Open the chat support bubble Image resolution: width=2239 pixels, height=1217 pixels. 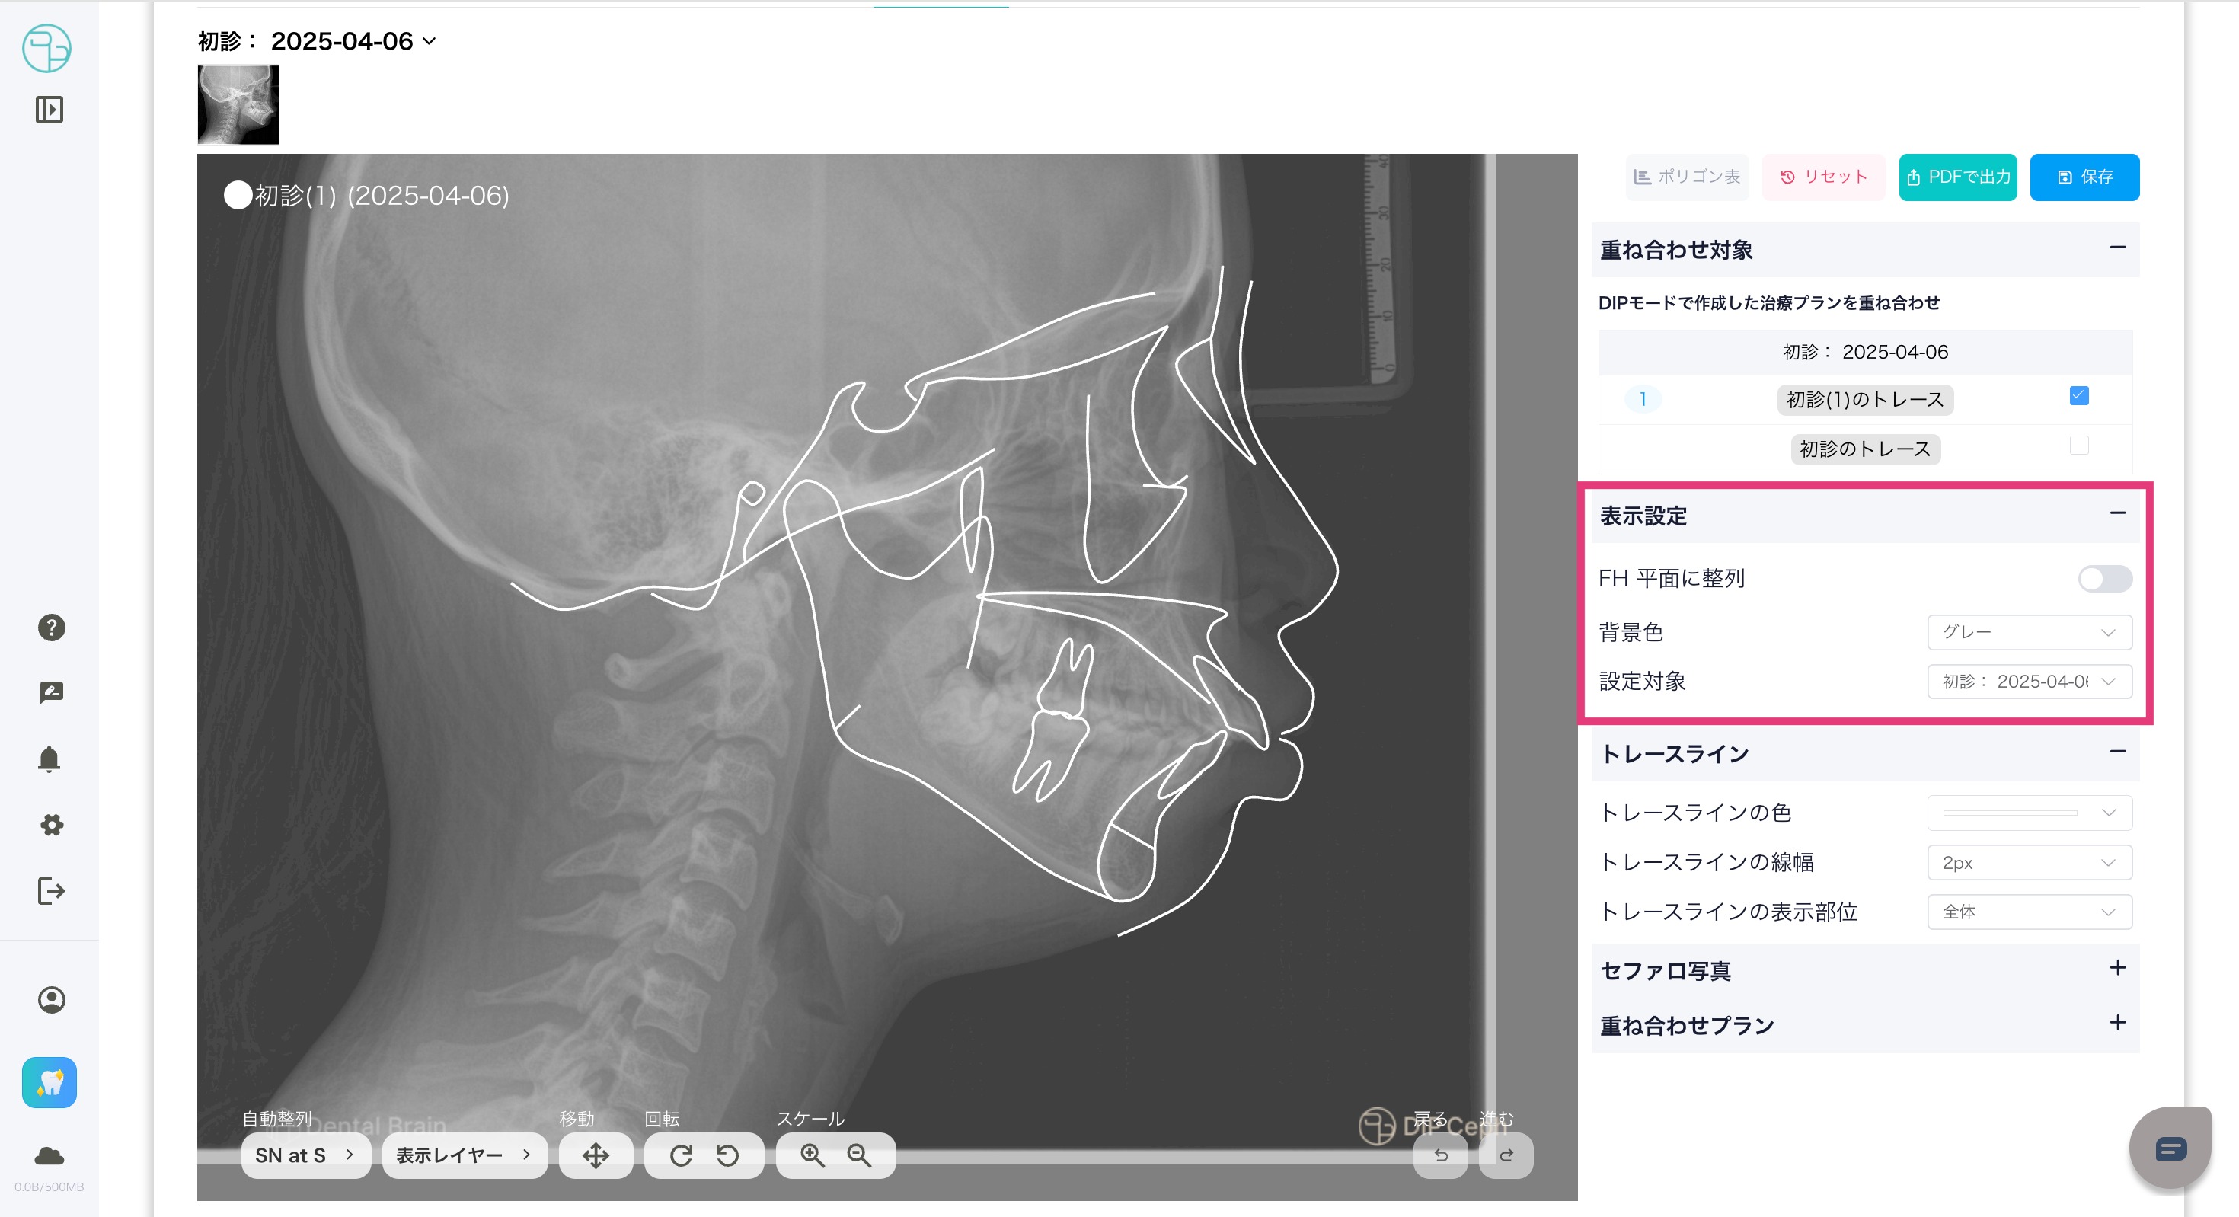[x=2170, y=1149]
